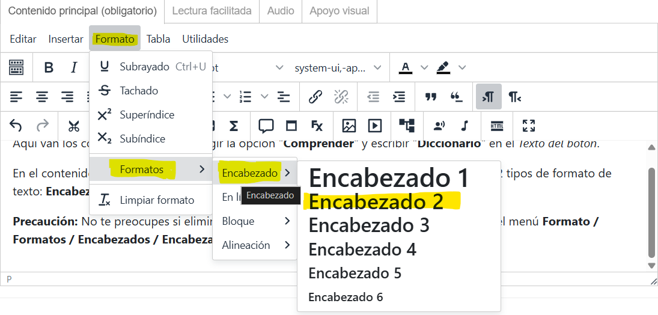The width and height of the screenshot is (658, 315).
Task: Open the Tabla menu
Action: [158, 39]
